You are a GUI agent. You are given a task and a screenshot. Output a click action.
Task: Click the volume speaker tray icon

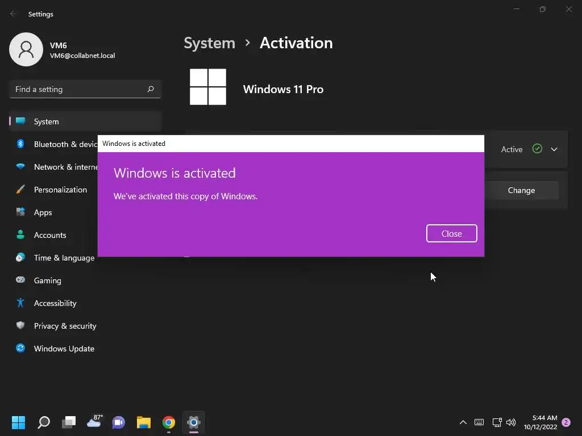click(511, 422)
